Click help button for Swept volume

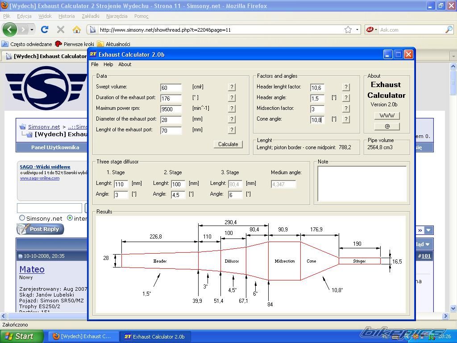[232, 87]
